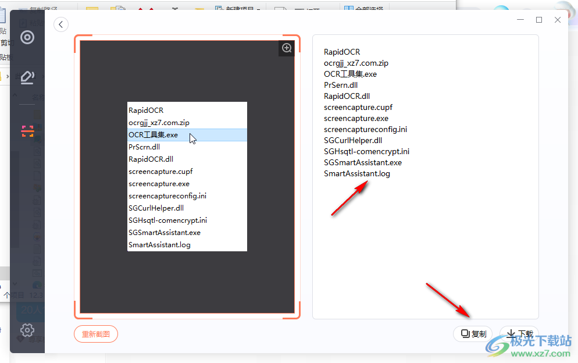The width and height of the screenshot is (578, 363).
Task: Click recognized text PrSern.dll
Action: (341, 85)
